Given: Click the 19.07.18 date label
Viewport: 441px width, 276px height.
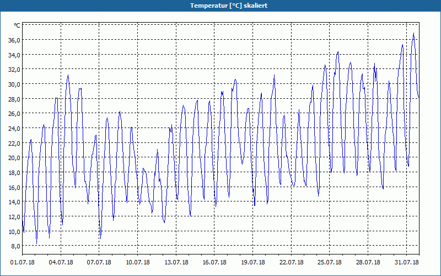Looking at the screenshot, I should pos(253,262).
